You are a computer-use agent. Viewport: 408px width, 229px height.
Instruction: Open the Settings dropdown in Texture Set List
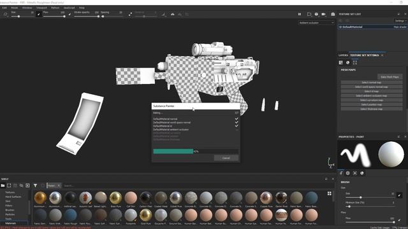click(x=400, y=21)
